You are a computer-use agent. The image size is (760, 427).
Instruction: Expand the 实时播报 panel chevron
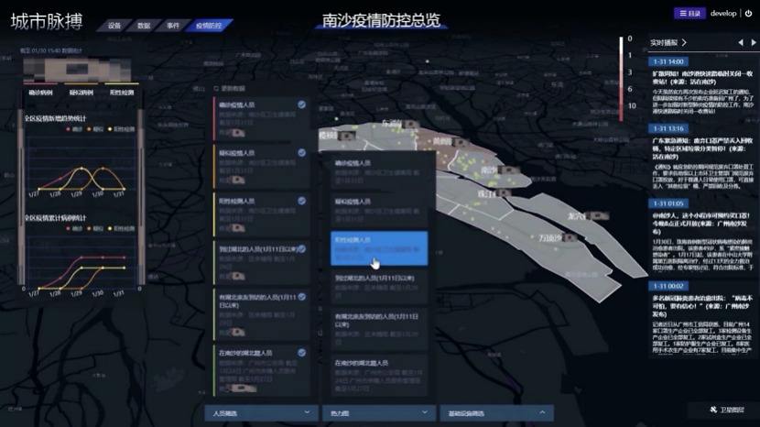point(683,43)
